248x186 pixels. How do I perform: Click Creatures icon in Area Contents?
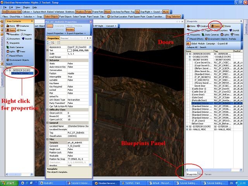click(22, 26)
